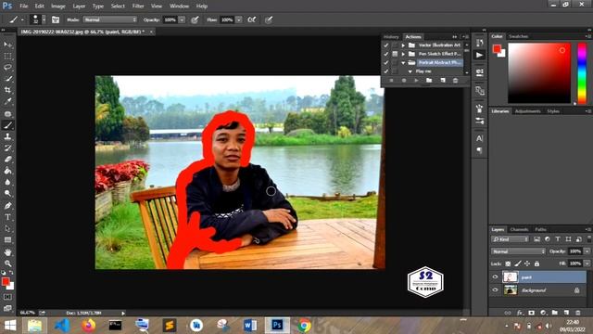The height and width of the screenshot is (334, 593).
Task: Click begin recording in Actions panel
Action: pos(404,81)
